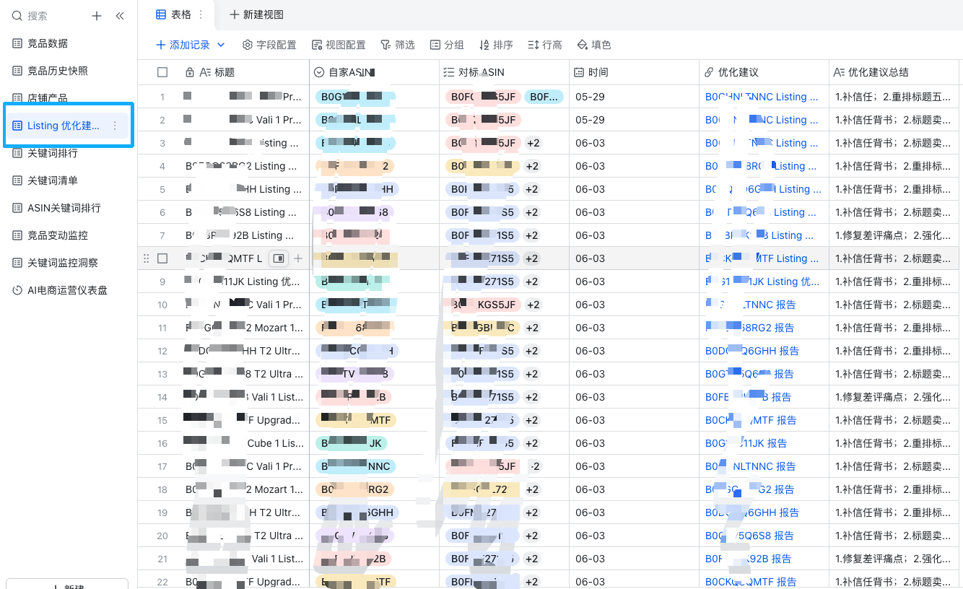Screen dimensions: 963x589
Task: Tick the checkbox on hovered row 8
Action: tap(162, 258)
